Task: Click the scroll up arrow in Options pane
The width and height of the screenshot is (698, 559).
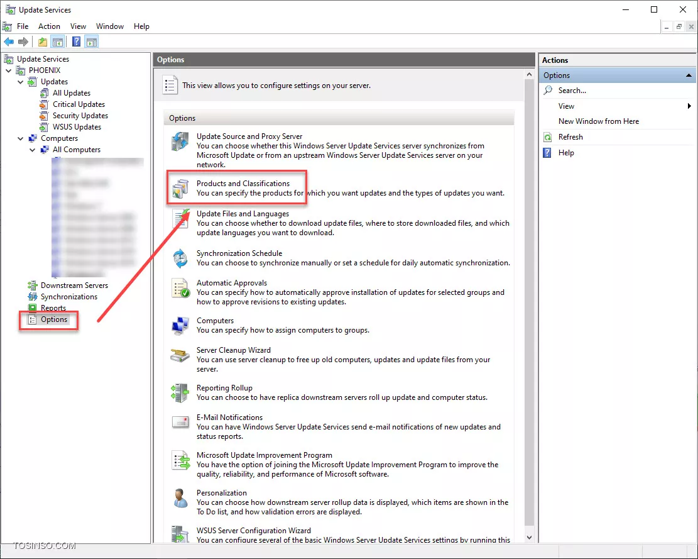Action: coord(529,74)
